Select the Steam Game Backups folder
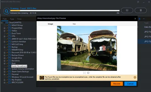151x92 pixels. 20,72
